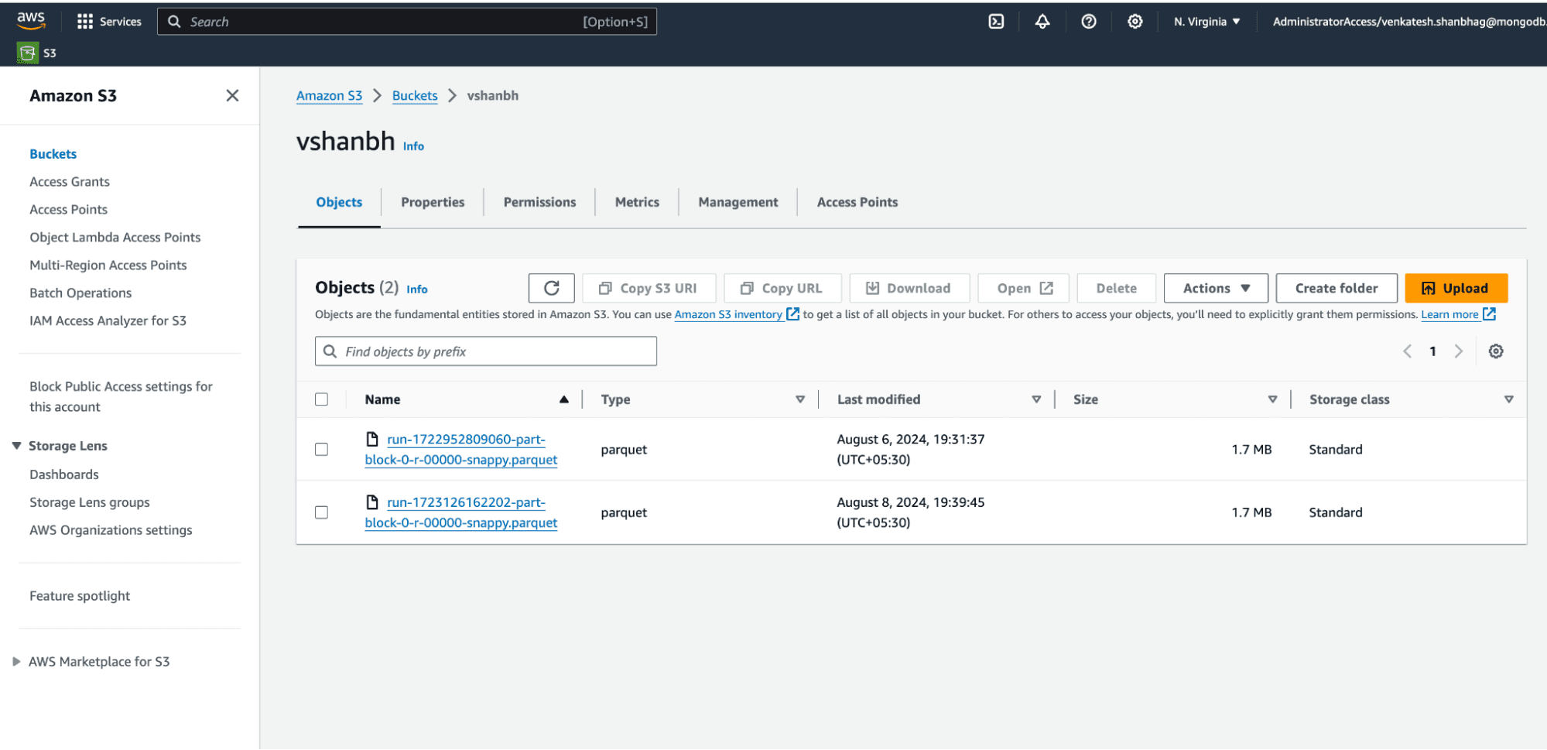Select all objects with header checkbox
Viewport: 1547px width, 750px height.
pyautogui.click(x=321, y=399)
